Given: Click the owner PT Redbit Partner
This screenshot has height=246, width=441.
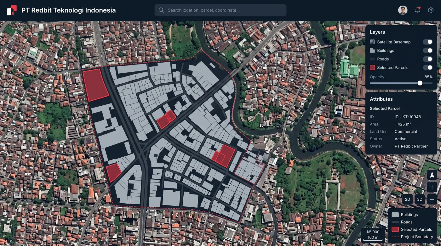Looking at the screenshot, I should click(411, 146).
